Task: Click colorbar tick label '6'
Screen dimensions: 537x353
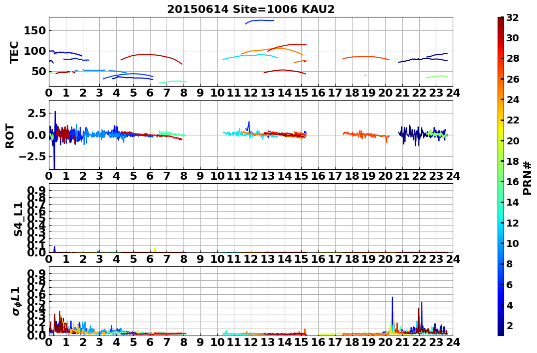Action: pos(510,284)
